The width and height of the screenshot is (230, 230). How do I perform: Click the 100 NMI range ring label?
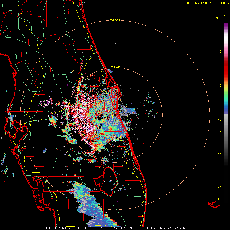115,20
